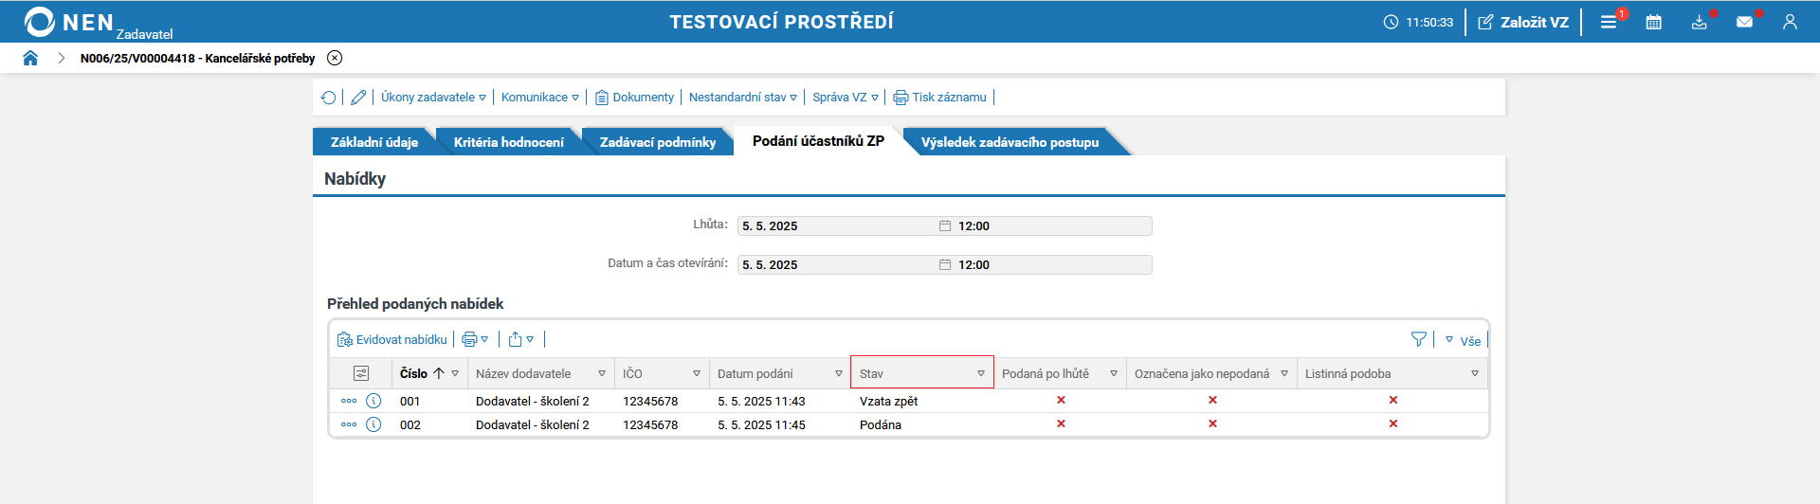The image size is (1820, 504).
Task: Expand the Nestandardní stav menu
Action: pos(743,98)
